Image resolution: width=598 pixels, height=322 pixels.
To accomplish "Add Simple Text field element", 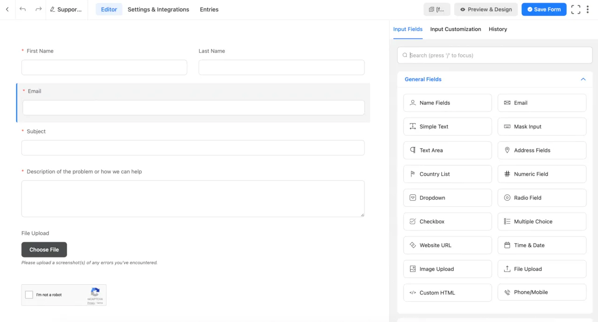I will [x=448, y=127].
